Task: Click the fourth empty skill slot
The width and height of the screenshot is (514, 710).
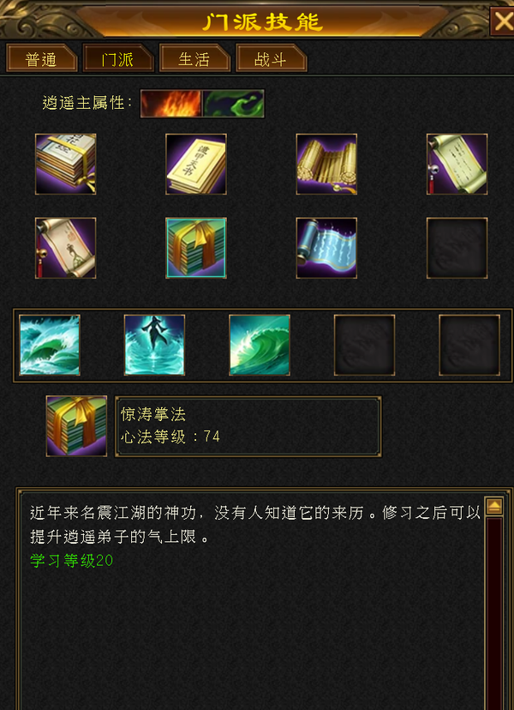Action: coord(364,345)
